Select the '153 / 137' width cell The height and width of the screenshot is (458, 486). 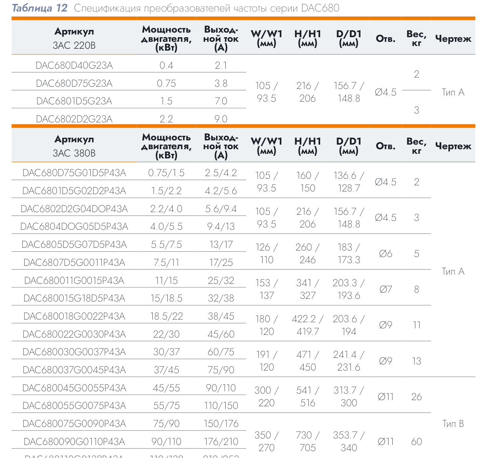pos(266,289)
